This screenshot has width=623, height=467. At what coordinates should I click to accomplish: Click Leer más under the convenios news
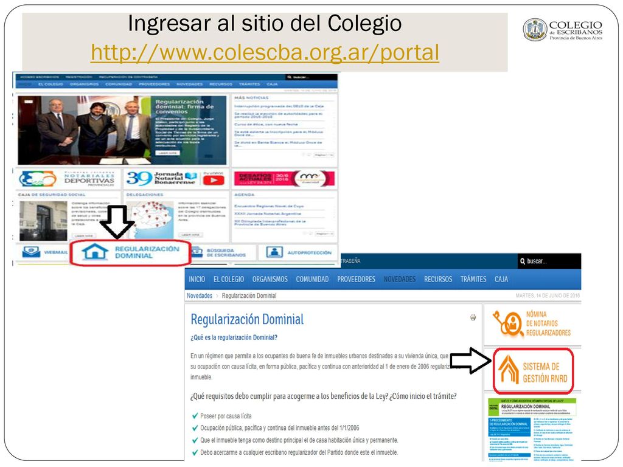point(168,153)
